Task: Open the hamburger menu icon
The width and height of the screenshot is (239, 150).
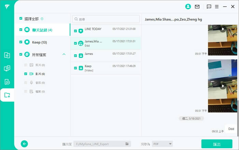Action: point(217,6)
